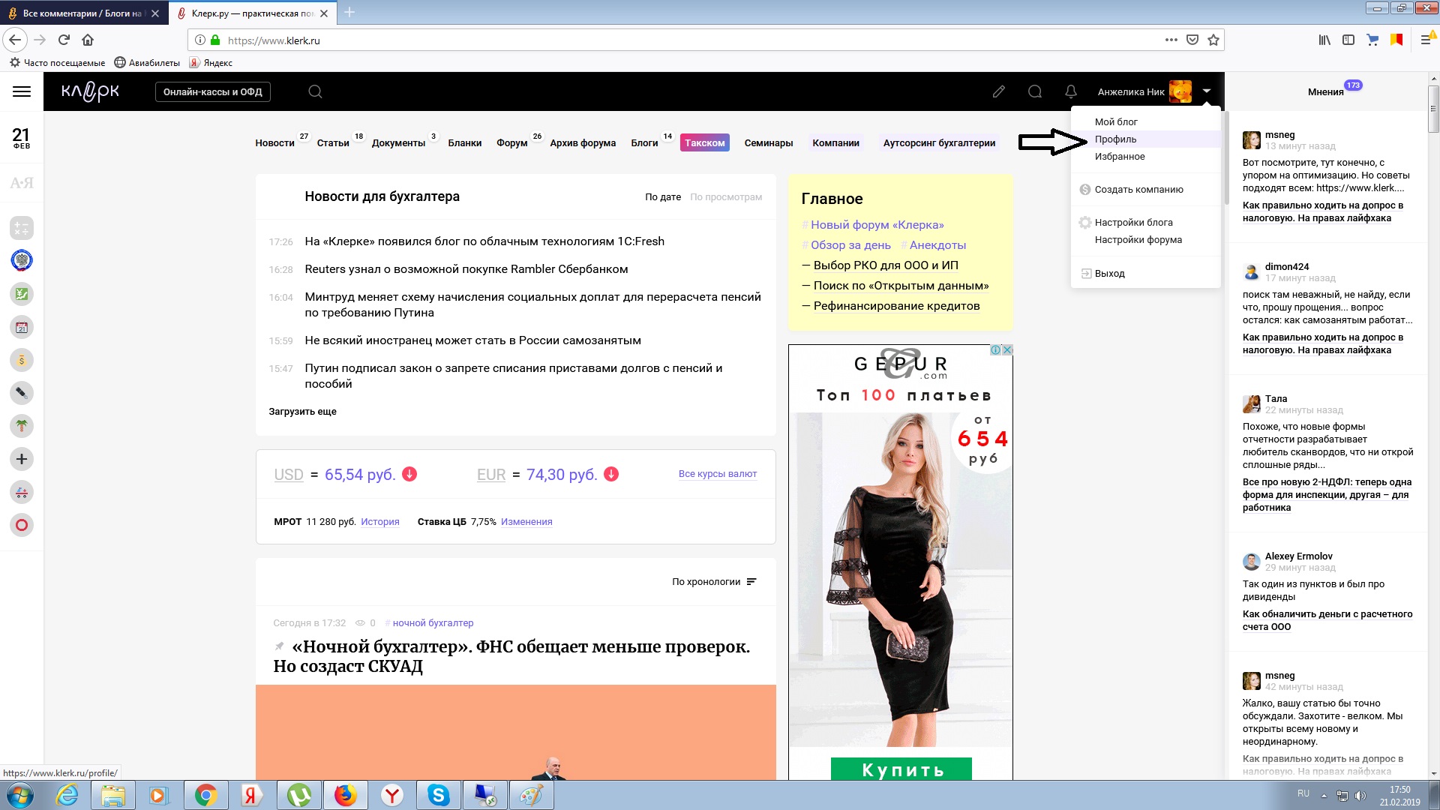The height and width of the screenshot is (810, 1440).
Task: Bookmark this page with the star
Action: (1213, 40)
